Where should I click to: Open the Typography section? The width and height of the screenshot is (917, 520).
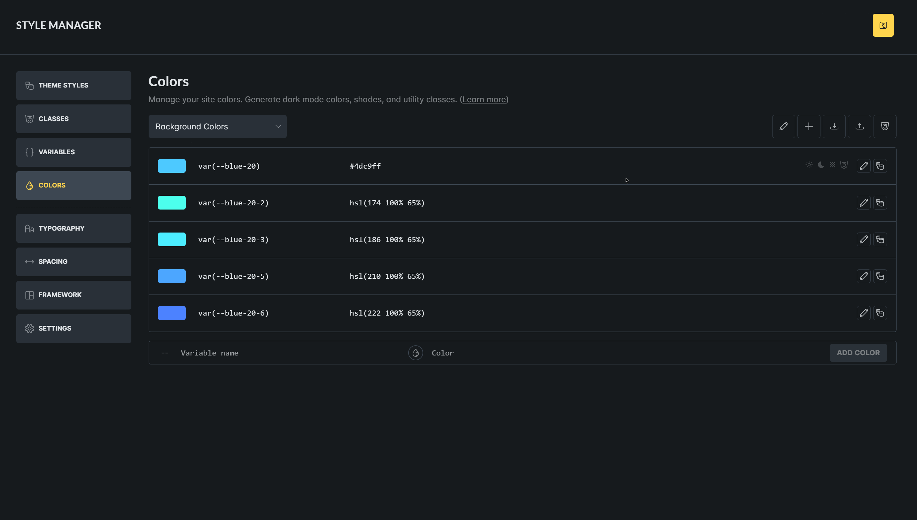[x=74, y=229]
